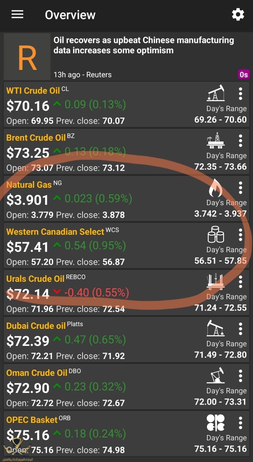Tap the WTI Crude Oil pumpjack icon
Image resolution: width=253 pixels, height=462 pixels.
coord(215,93)
